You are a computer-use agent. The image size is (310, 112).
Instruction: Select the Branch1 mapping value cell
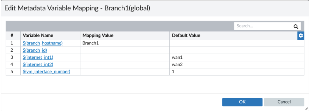point(125,43)
